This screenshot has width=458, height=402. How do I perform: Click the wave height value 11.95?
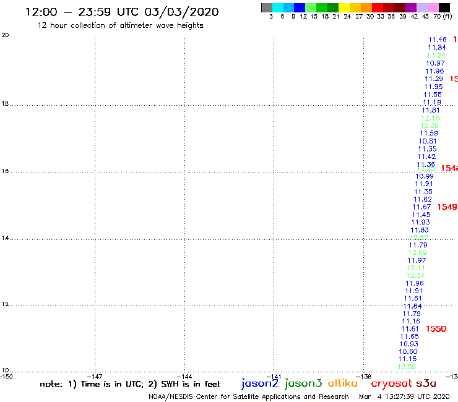[433, 87]
